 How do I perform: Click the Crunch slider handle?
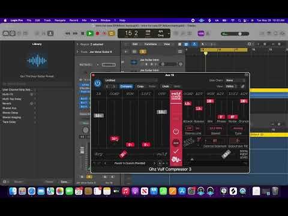244,101
